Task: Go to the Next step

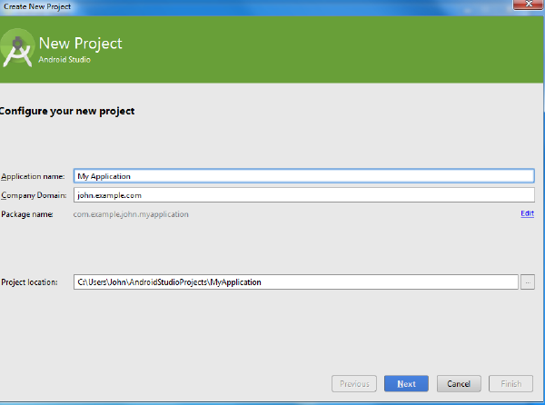Action: [x=406, y=383]
